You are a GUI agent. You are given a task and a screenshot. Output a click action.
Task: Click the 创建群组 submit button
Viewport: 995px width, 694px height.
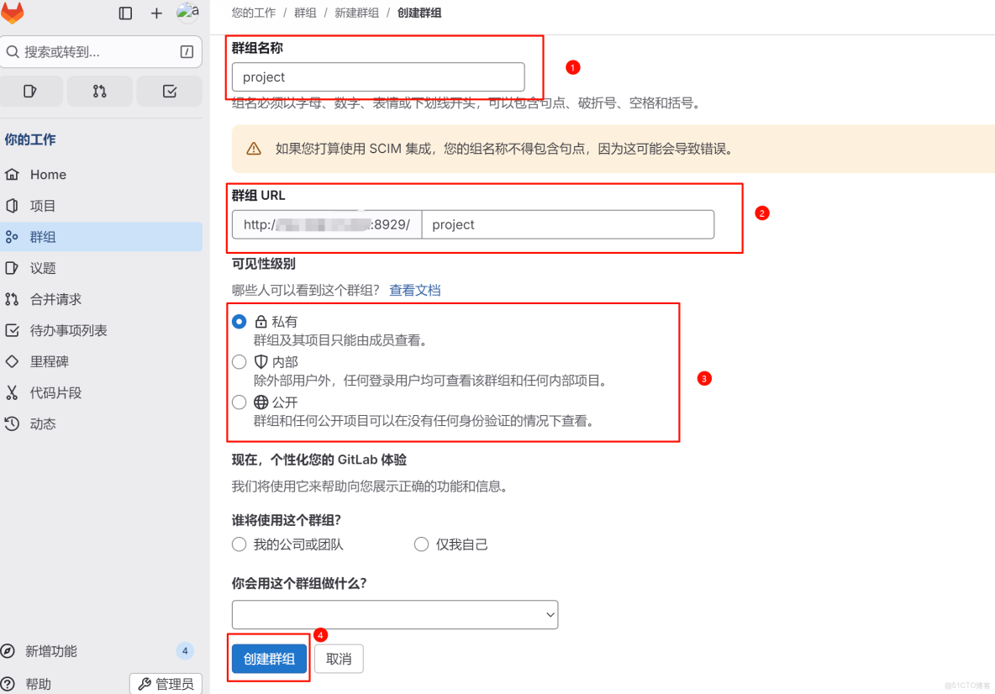tap(268, 659)
